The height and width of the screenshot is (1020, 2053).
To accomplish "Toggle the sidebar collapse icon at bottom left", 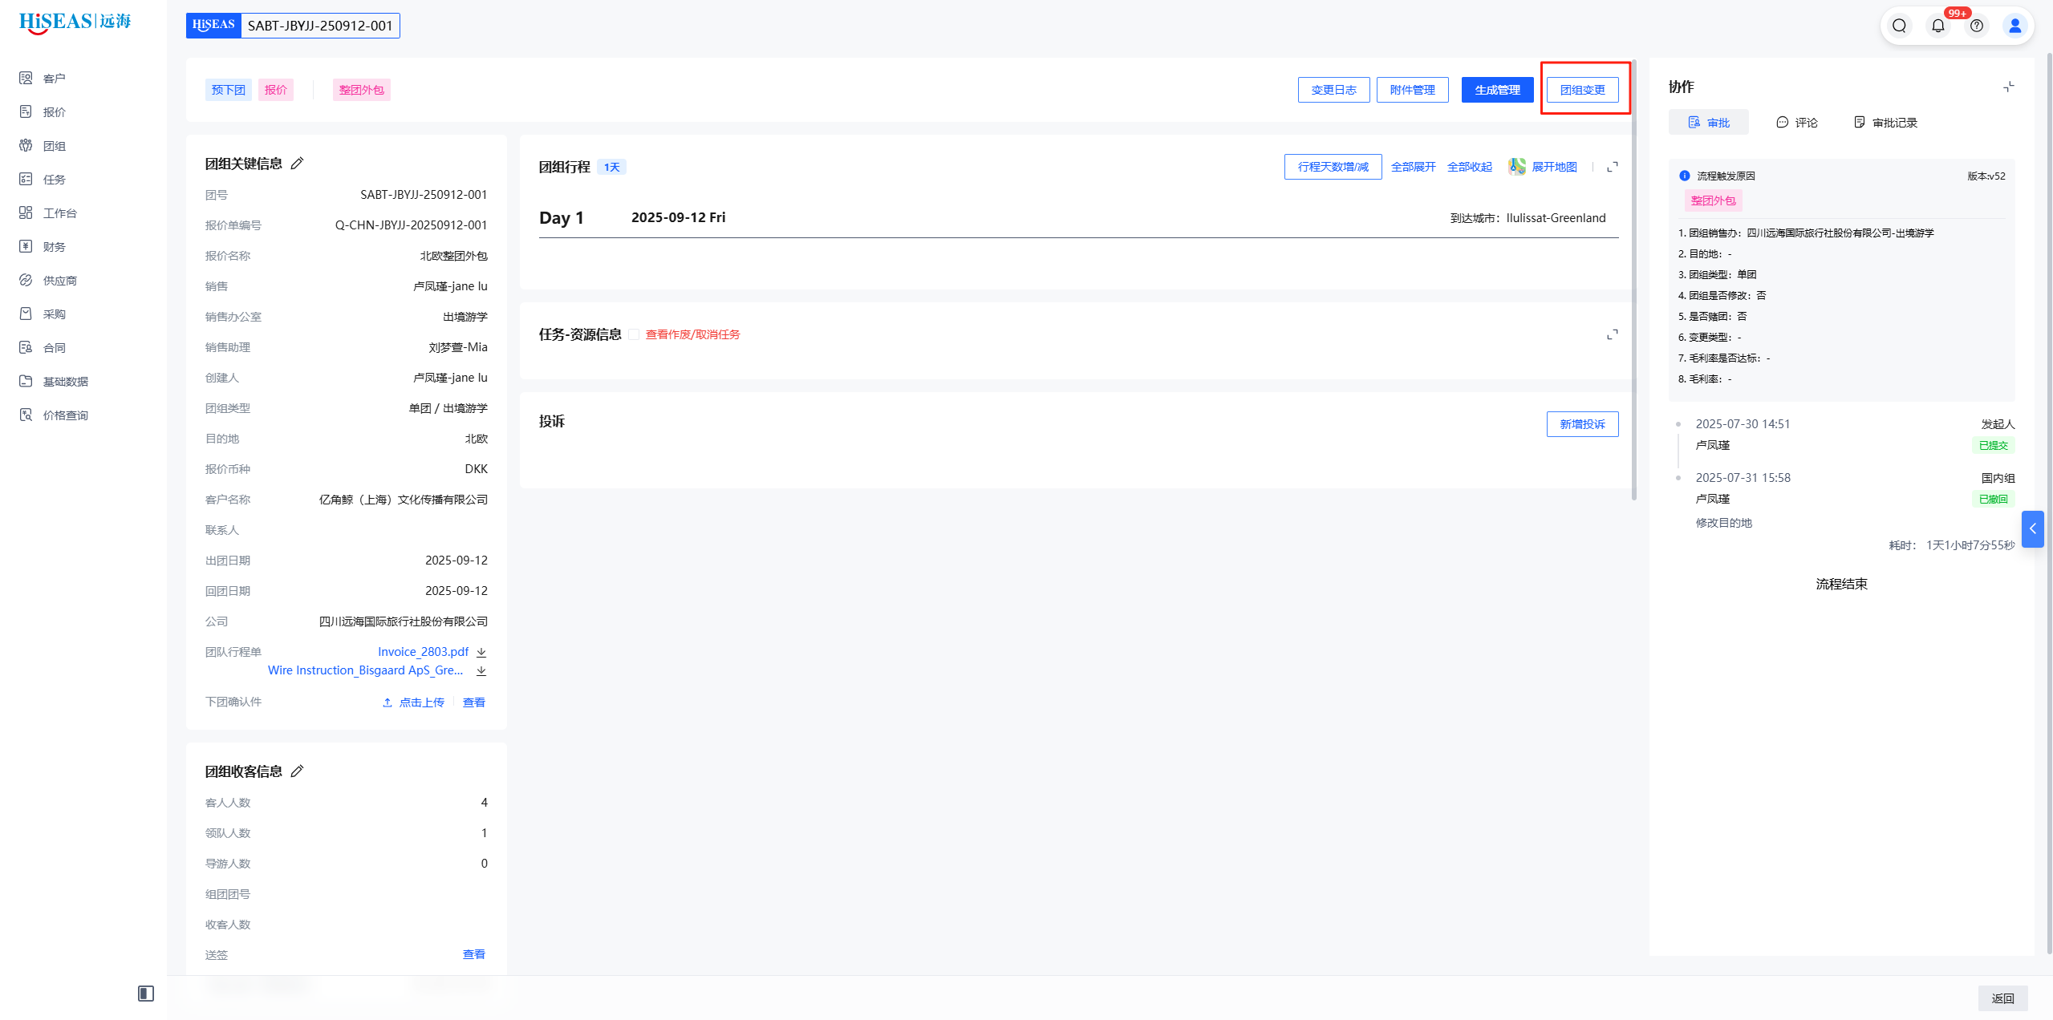I will 145,994.
